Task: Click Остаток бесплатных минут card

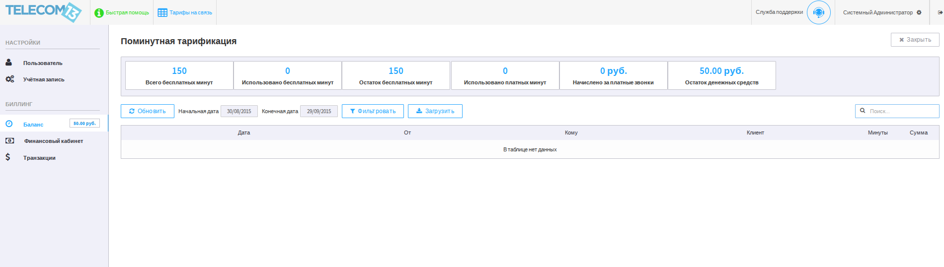Action: point(396,75)
